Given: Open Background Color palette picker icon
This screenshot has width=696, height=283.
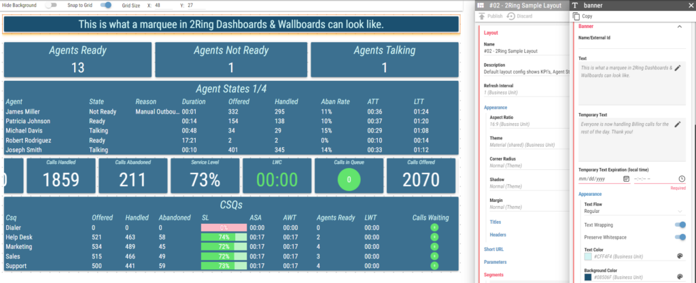Looking at the screenshot, I should (680, 276).
